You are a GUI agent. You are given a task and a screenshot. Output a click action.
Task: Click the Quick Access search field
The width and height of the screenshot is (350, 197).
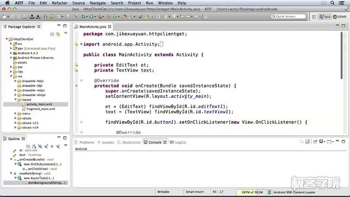pos(288,16)
